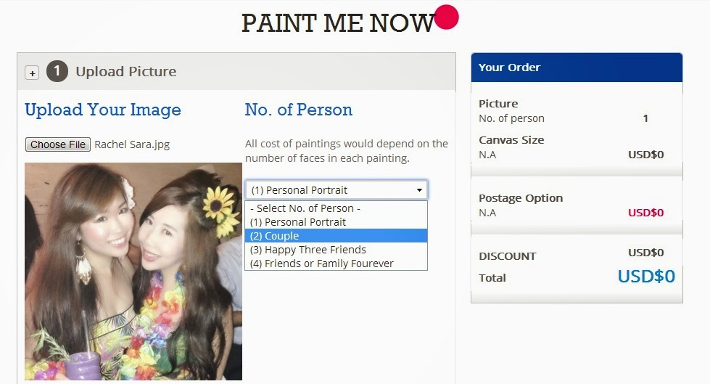Click the step 1 circle badge
Image resolution: width=710 pixels, height=384 pixels.
(x=57, y=71)
